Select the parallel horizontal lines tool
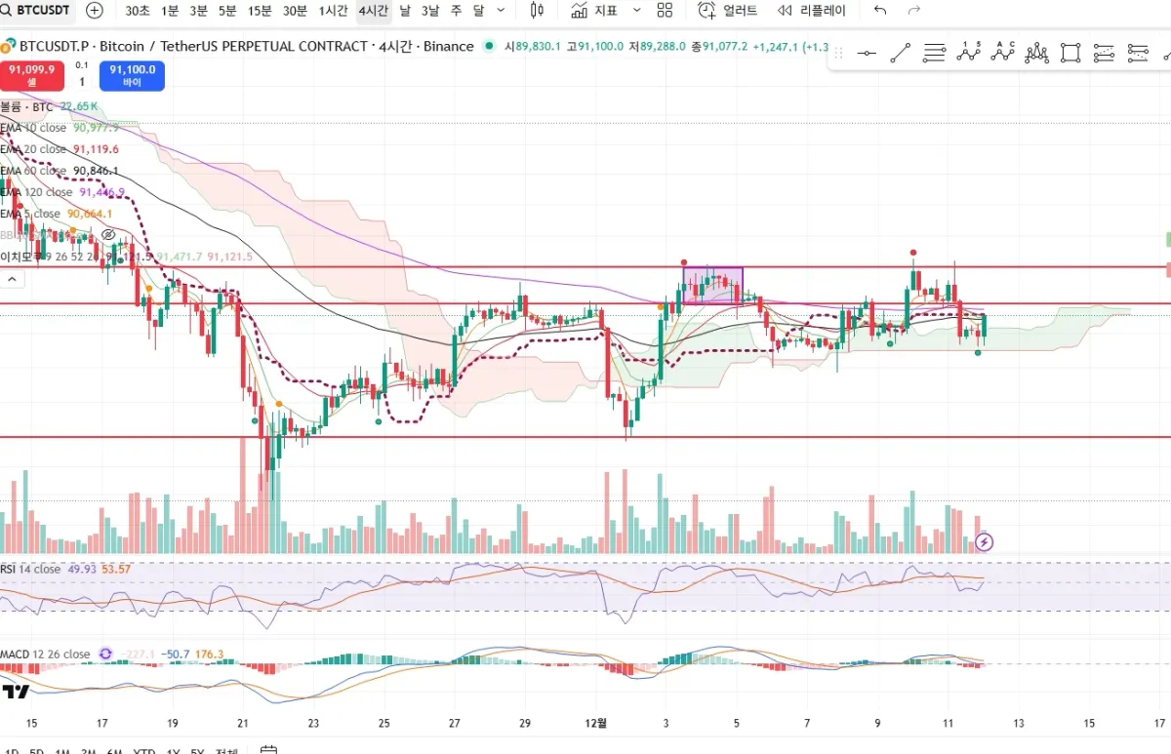This screenshot has height=754, width=1171. [934, 53]
